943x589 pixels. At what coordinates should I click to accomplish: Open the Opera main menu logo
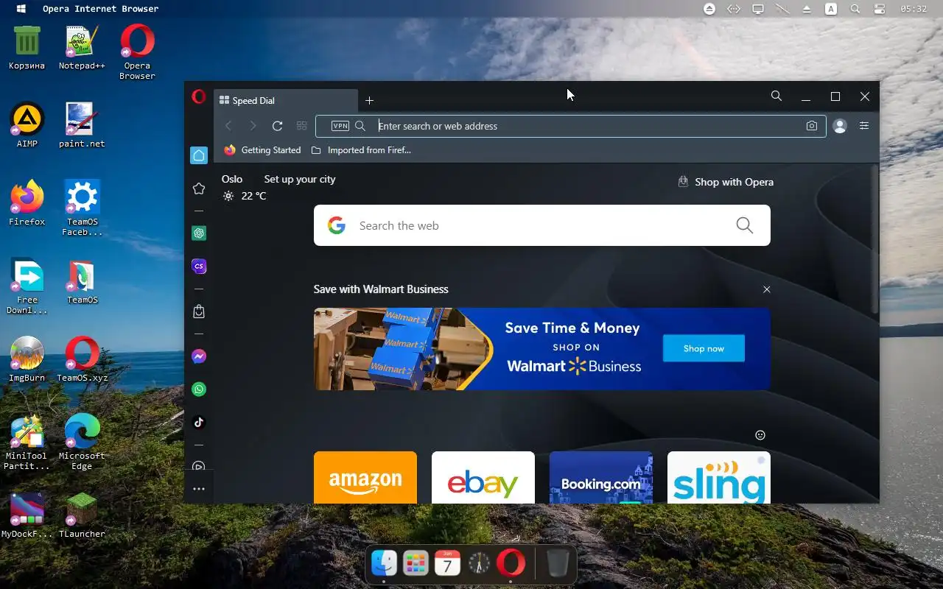(198, 96)
